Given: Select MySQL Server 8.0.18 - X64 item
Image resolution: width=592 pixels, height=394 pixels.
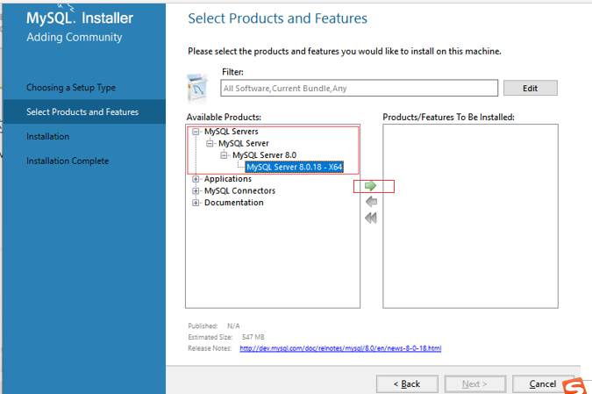Looking at the screenshot, I should [294, 167].
